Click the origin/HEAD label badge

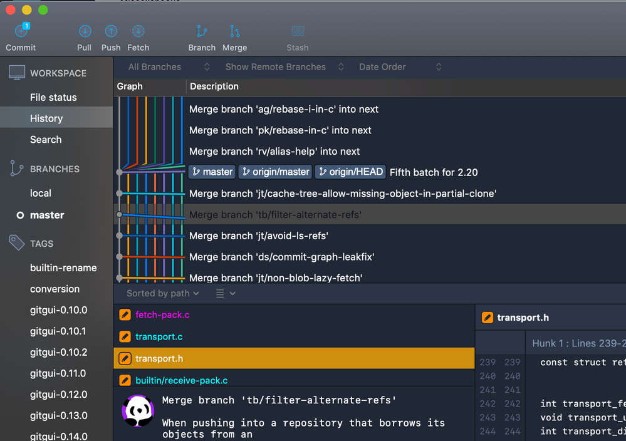[x=350, y=172]
